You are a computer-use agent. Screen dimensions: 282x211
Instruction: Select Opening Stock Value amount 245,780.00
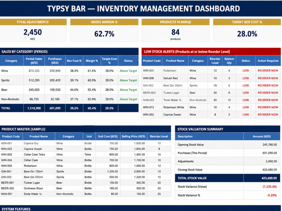click(270, 145)
